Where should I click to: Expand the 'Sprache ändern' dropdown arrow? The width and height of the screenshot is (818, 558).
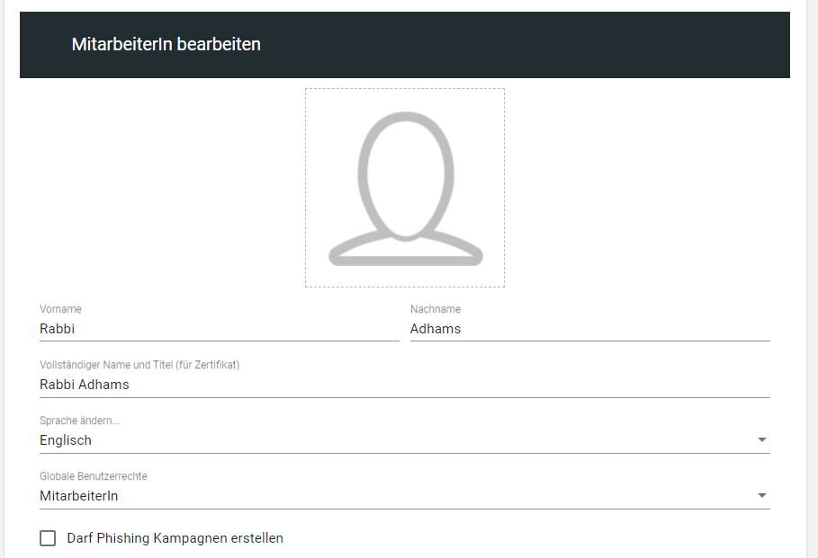click(x=761, y=440)
